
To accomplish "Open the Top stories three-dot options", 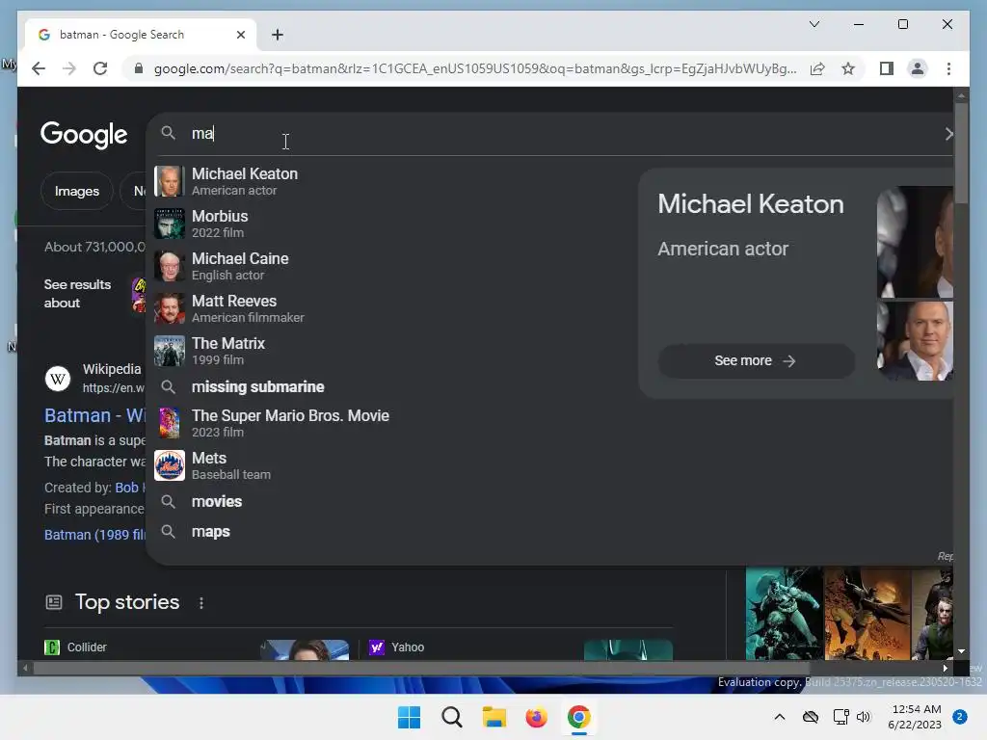I will click(201, 603).
